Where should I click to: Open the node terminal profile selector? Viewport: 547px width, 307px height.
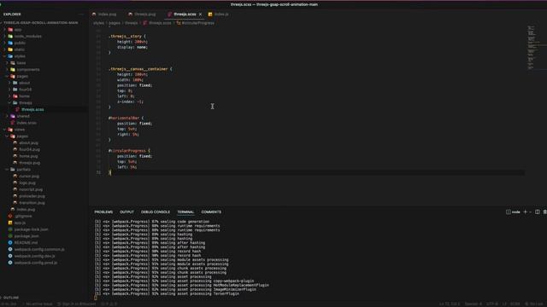coord(514,211)
